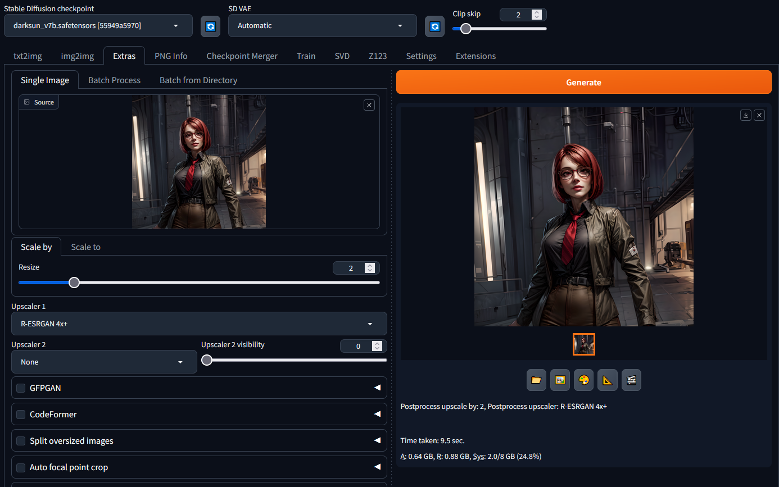Viewport: 779px width, 487px height.
Task: Tick the Split oversized images checkbox
Action: (21, 441)
